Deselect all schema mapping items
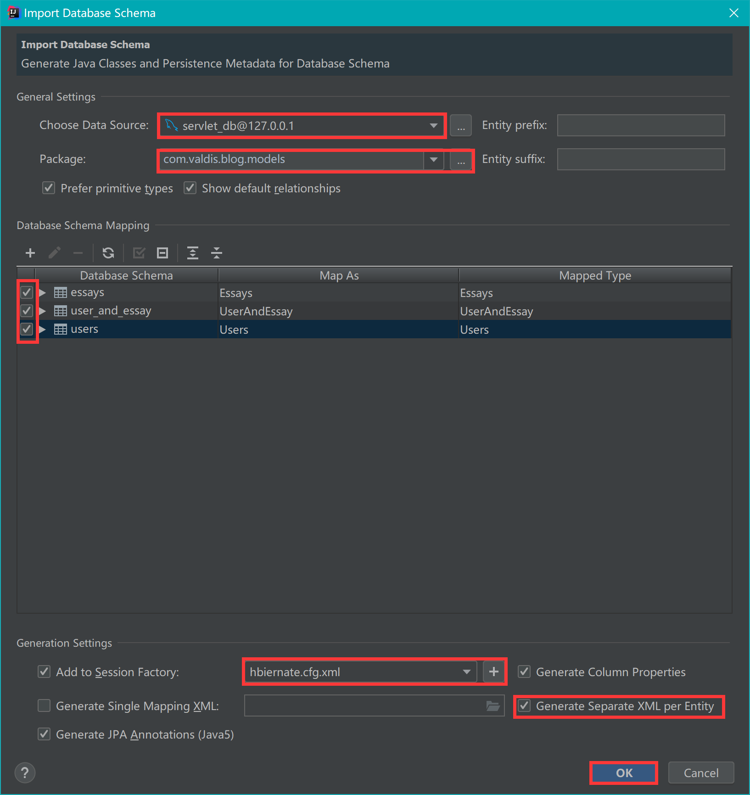Image resolution: width=750 pixels, height=795 pixels. point(162,253)
